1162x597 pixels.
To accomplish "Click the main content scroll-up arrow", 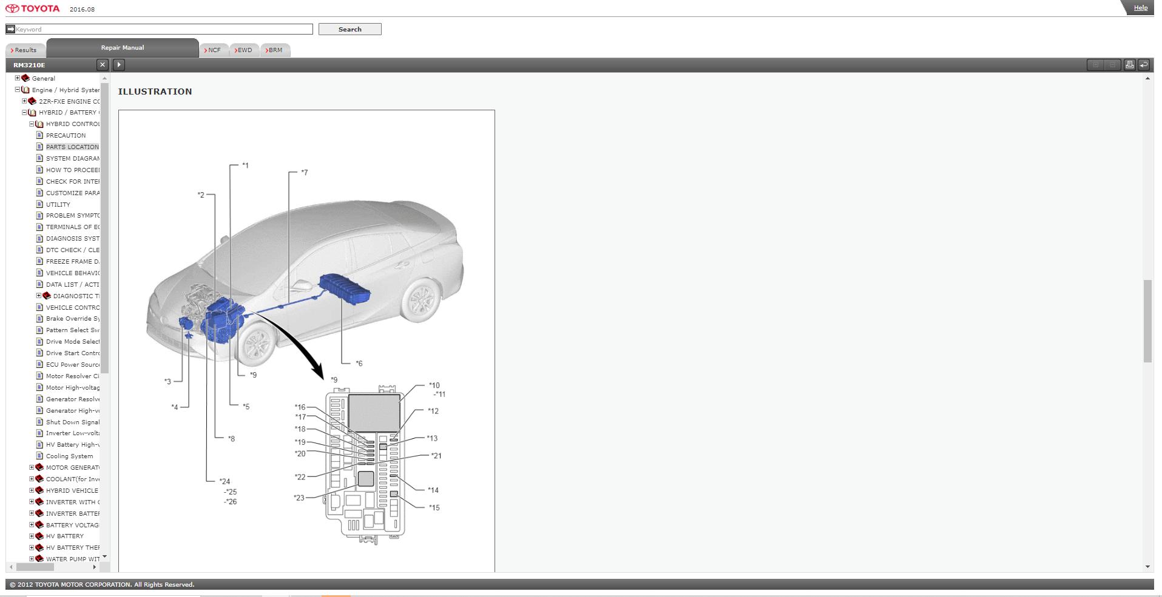I will (1147, 79).
